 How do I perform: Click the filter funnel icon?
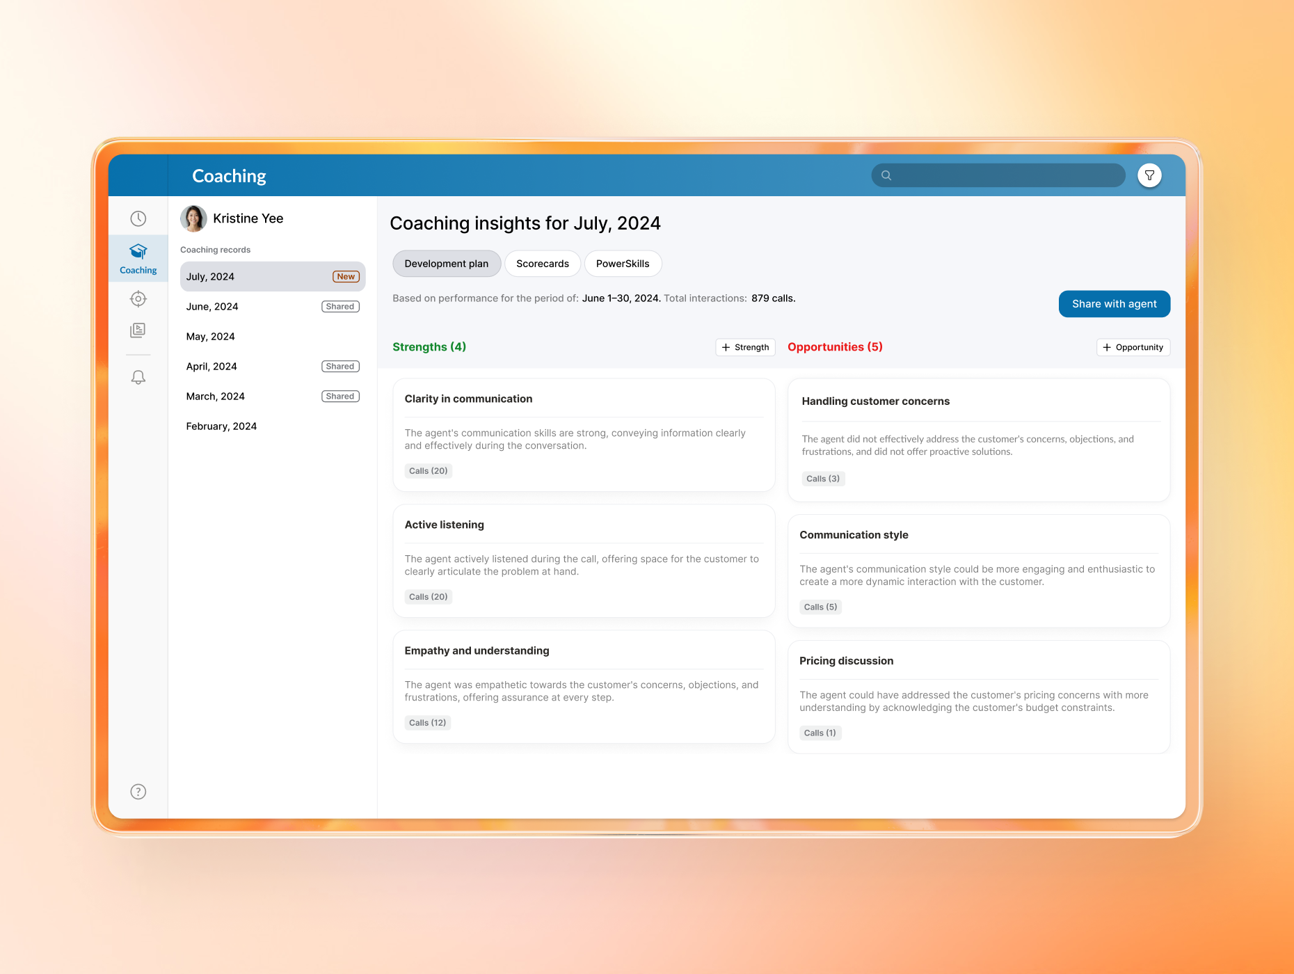point(1149,175)
